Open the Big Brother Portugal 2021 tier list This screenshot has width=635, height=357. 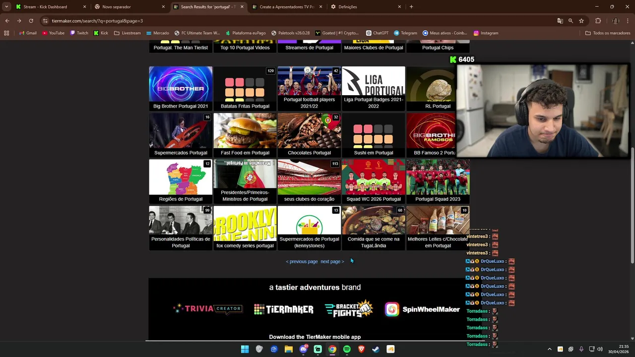coord(181,89)
